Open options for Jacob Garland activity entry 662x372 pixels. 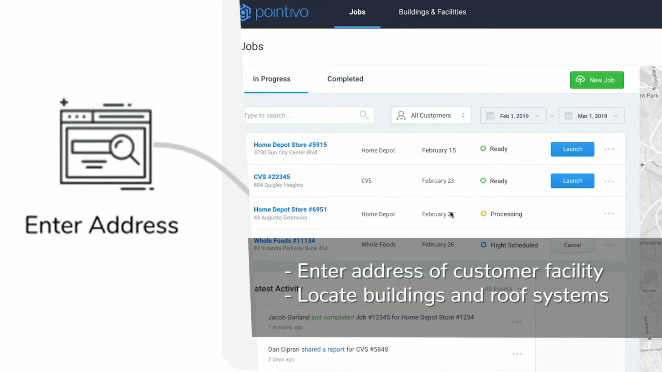[x=517, y=322]
